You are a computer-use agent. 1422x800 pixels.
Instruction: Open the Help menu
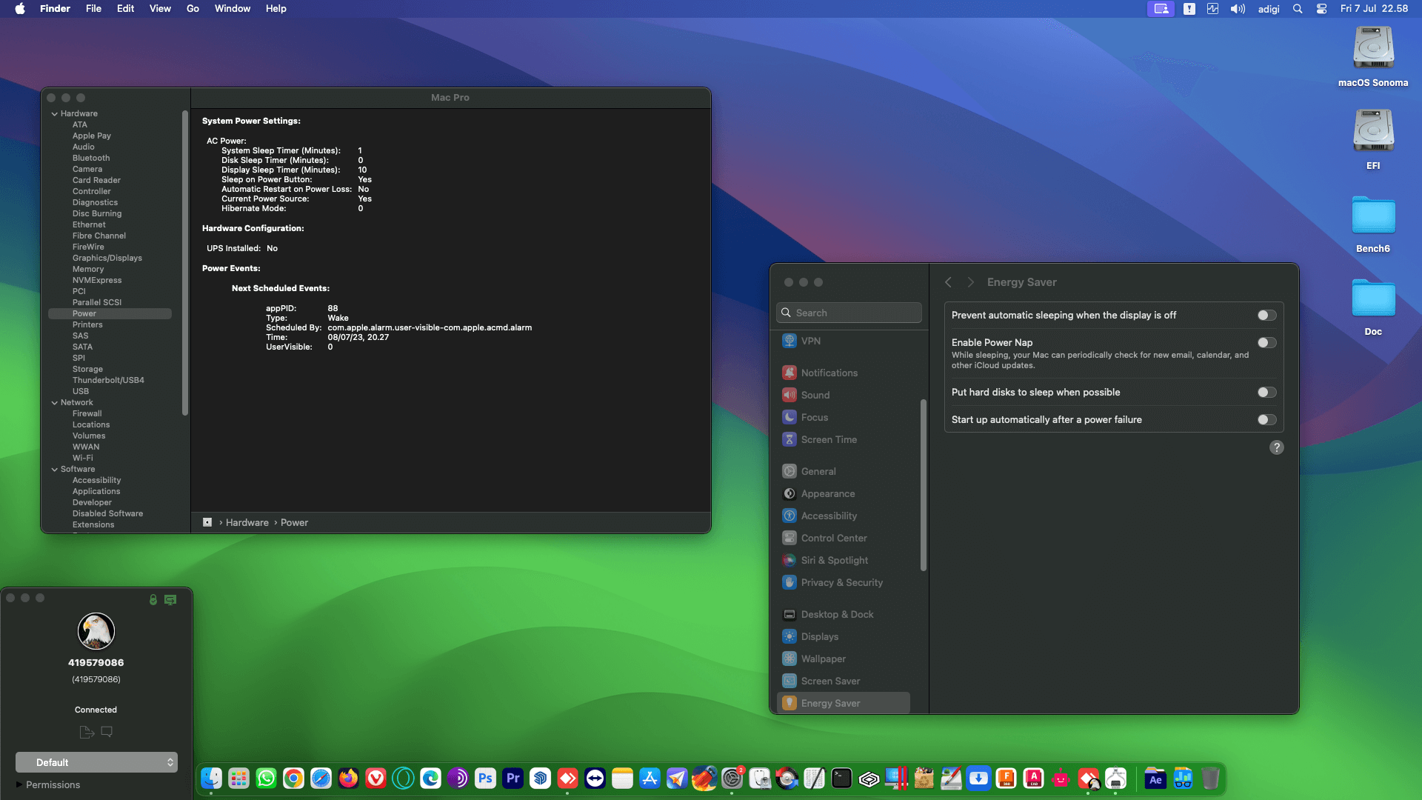(x=276, y=9)
